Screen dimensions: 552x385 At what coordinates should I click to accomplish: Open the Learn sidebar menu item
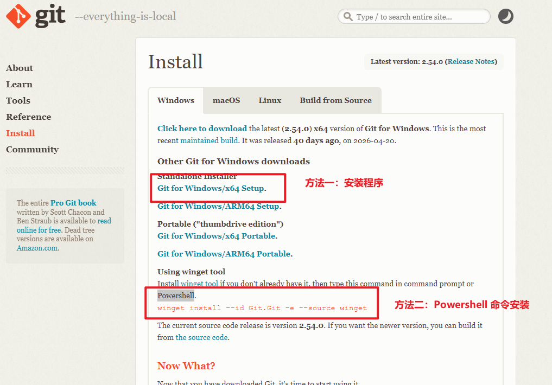click(x=19, y=85)
